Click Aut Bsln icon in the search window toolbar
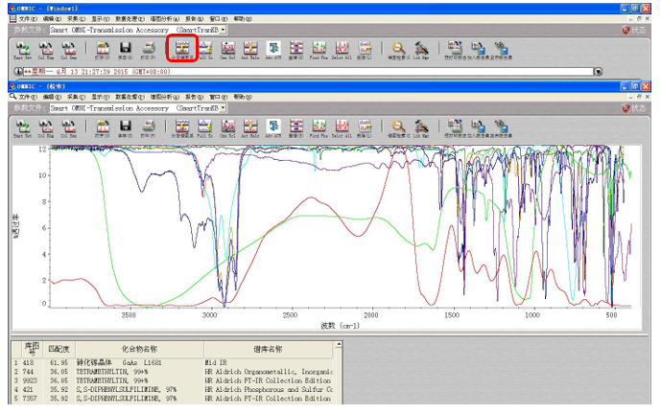 (x=250, y=127)
